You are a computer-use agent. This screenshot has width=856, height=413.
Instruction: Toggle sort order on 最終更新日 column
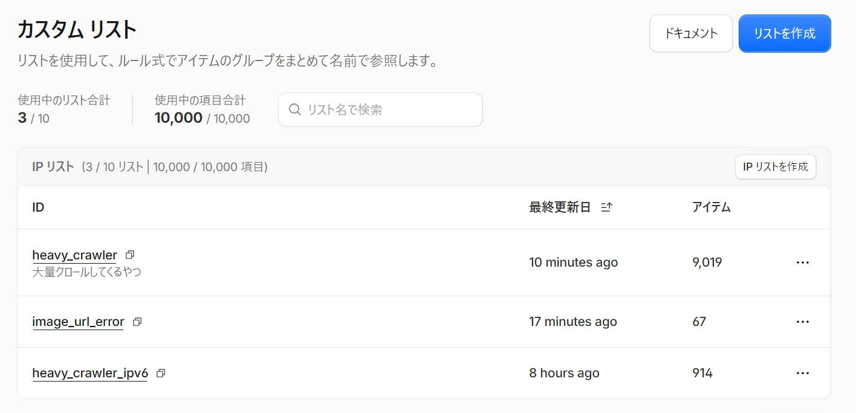coord(607,207)
